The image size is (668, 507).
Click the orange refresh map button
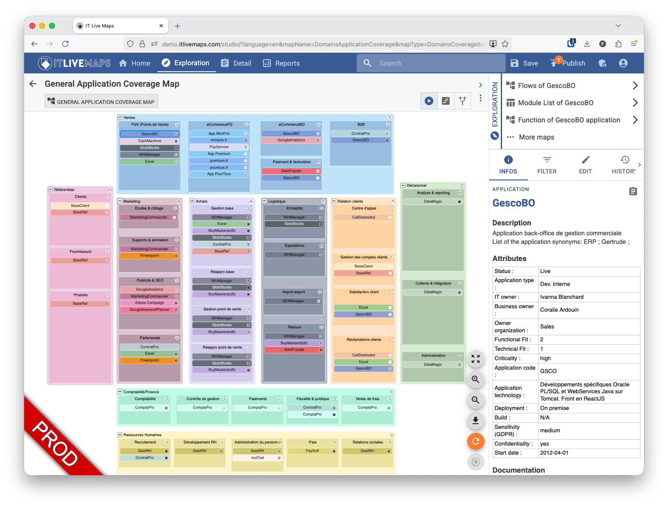click(x=475, y=441)
